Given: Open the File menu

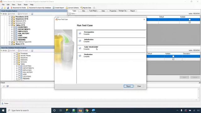Looking at the screenshot, I should pos(3,5).
